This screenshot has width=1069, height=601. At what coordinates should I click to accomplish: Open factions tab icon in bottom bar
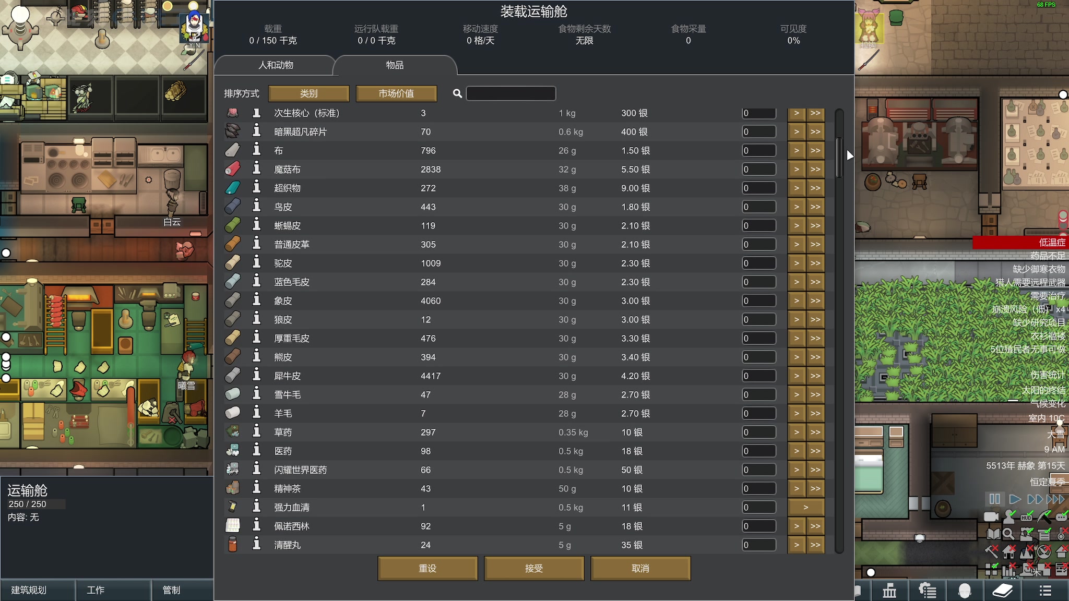[x=889, y=591]
